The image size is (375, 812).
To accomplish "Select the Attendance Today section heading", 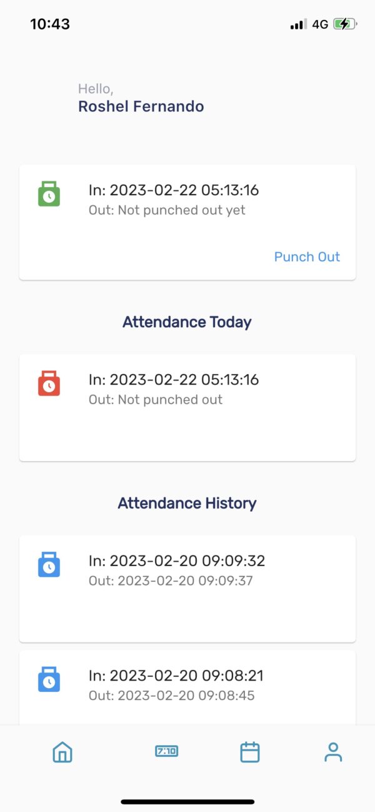I will pos(187,322).
